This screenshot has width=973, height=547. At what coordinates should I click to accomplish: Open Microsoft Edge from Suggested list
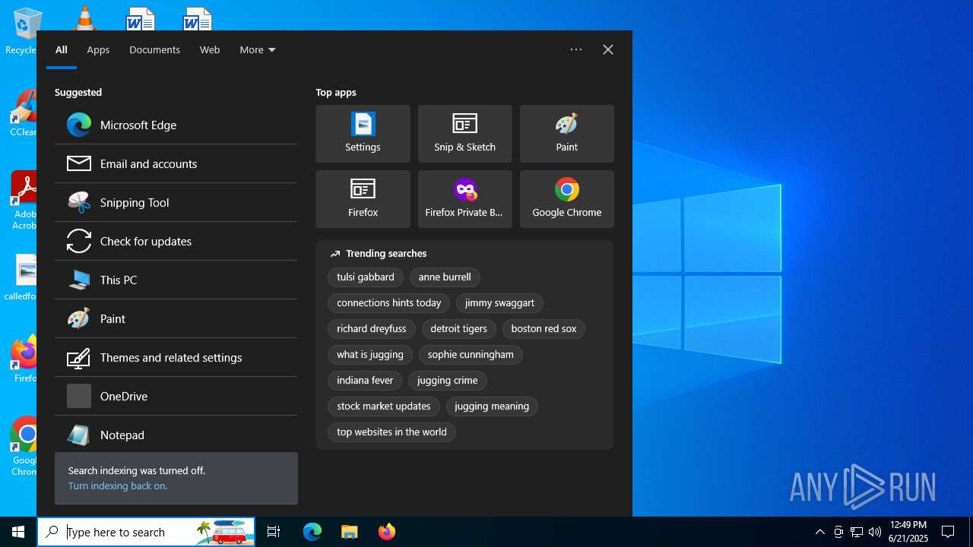(x=176, y=125)
